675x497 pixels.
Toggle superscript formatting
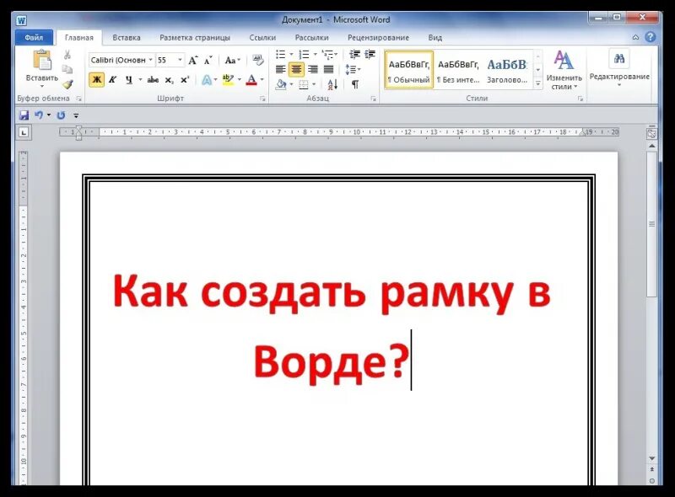click(185, 79)
